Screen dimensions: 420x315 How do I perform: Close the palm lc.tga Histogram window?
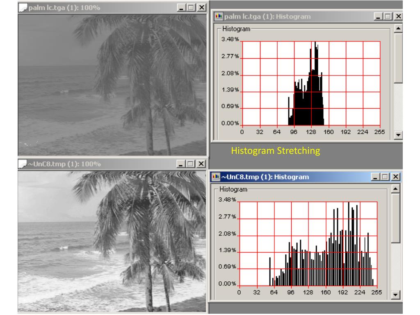[398, 16]
